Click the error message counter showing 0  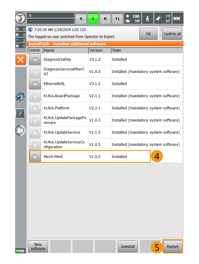point(20,29)
